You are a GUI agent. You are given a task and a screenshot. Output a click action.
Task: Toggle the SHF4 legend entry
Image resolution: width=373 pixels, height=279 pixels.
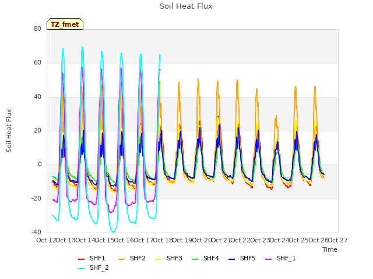point(205,258)
